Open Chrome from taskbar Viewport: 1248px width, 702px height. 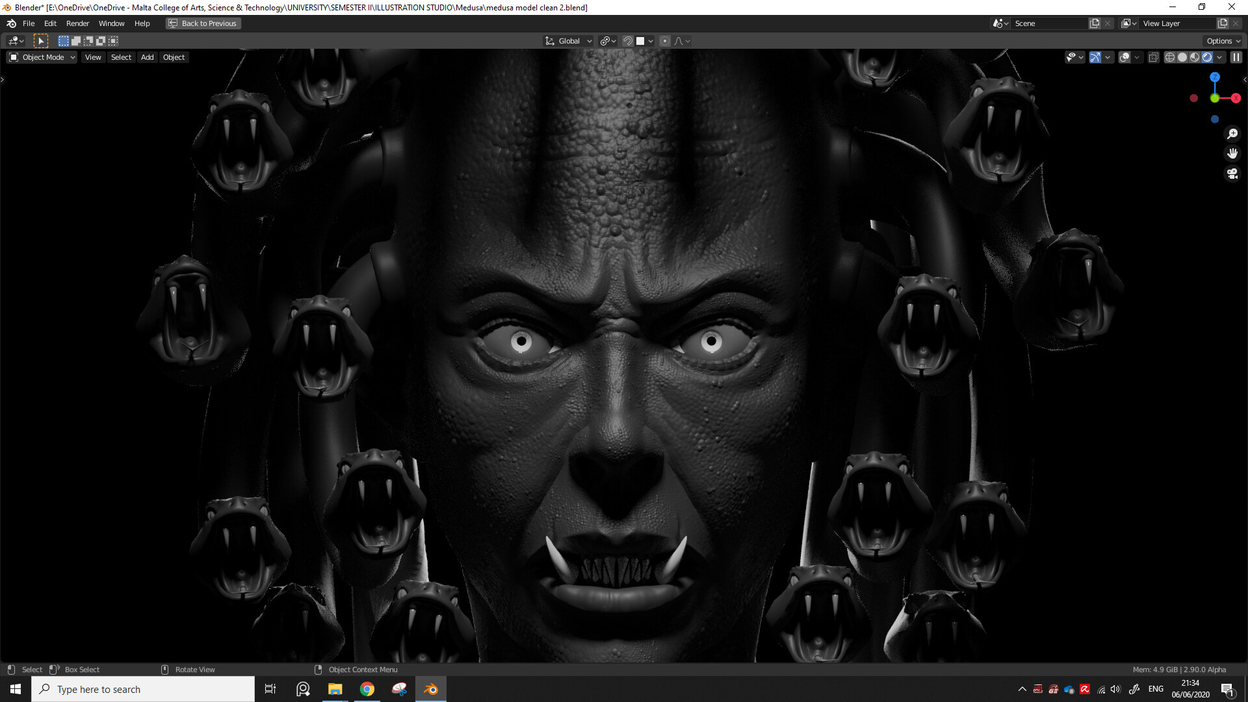click(x=367, y=689)
